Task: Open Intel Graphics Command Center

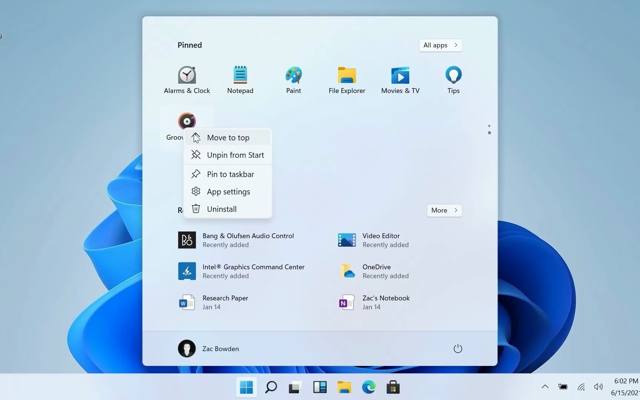Action: (241, 271)
